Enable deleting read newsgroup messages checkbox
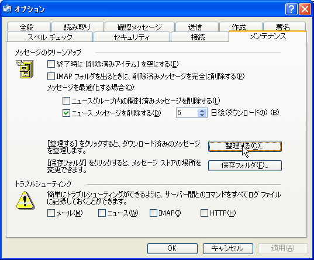314x260 pixels. pos(66,100)
